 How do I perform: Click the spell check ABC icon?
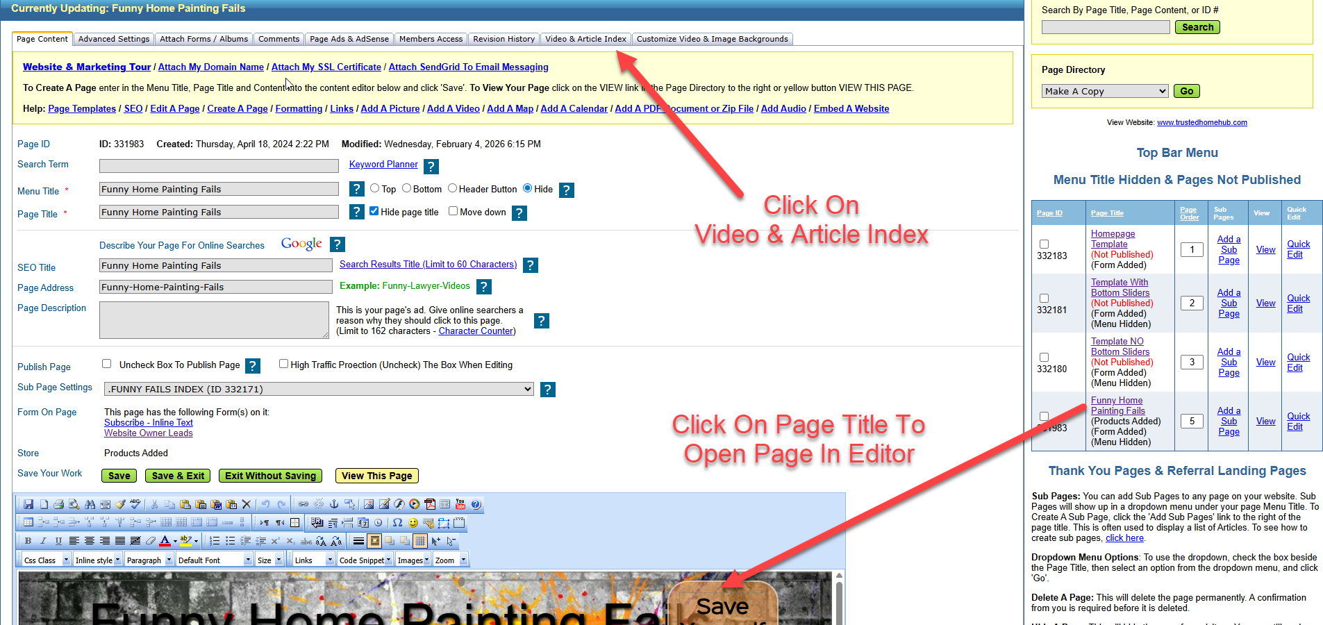134,505
